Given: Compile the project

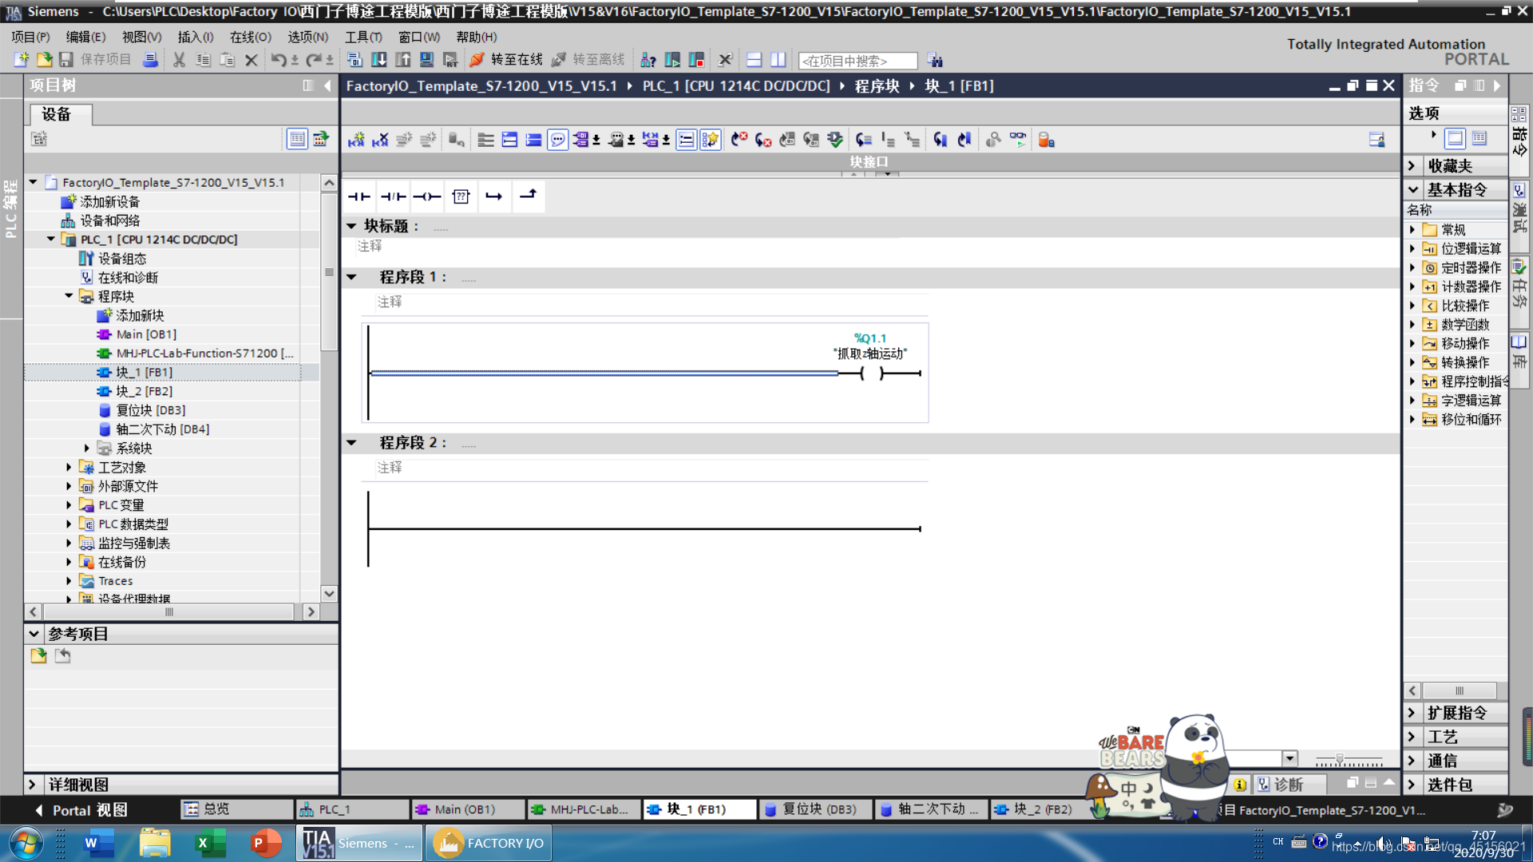Looking at the screenshot, I should pos(355,60).
